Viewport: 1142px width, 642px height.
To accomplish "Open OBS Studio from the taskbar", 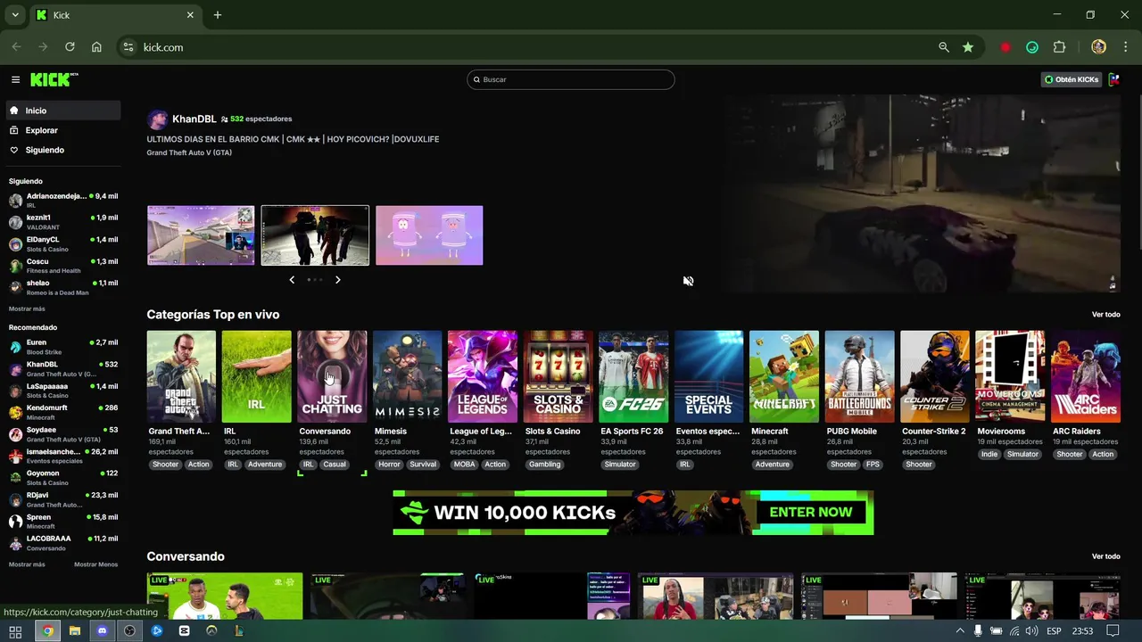I will [x=129, y=630].
